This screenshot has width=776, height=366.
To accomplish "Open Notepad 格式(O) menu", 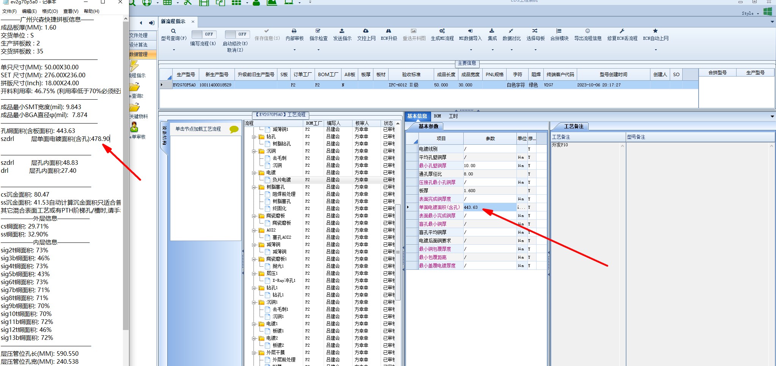I will click(50, 11).
